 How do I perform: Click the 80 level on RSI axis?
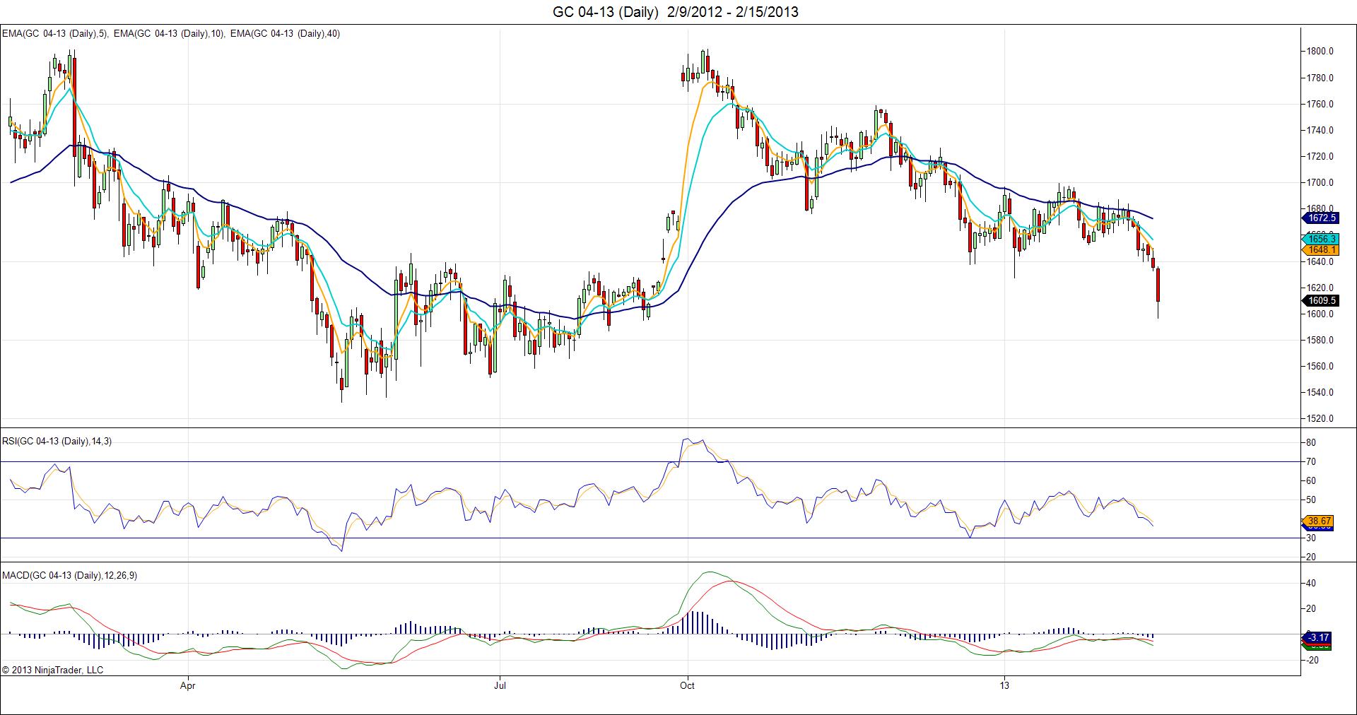(x=1311, y=442)
